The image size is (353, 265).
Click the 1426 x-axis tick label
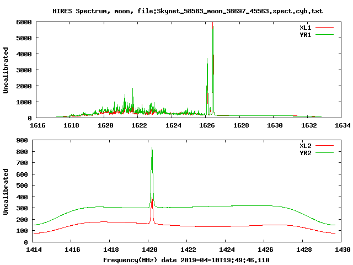click(265, 250)
